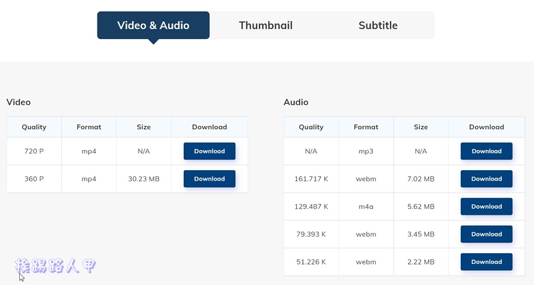Download the 360 P mp4 video
This screenshot has width=534, height=285.
(209, 179)
